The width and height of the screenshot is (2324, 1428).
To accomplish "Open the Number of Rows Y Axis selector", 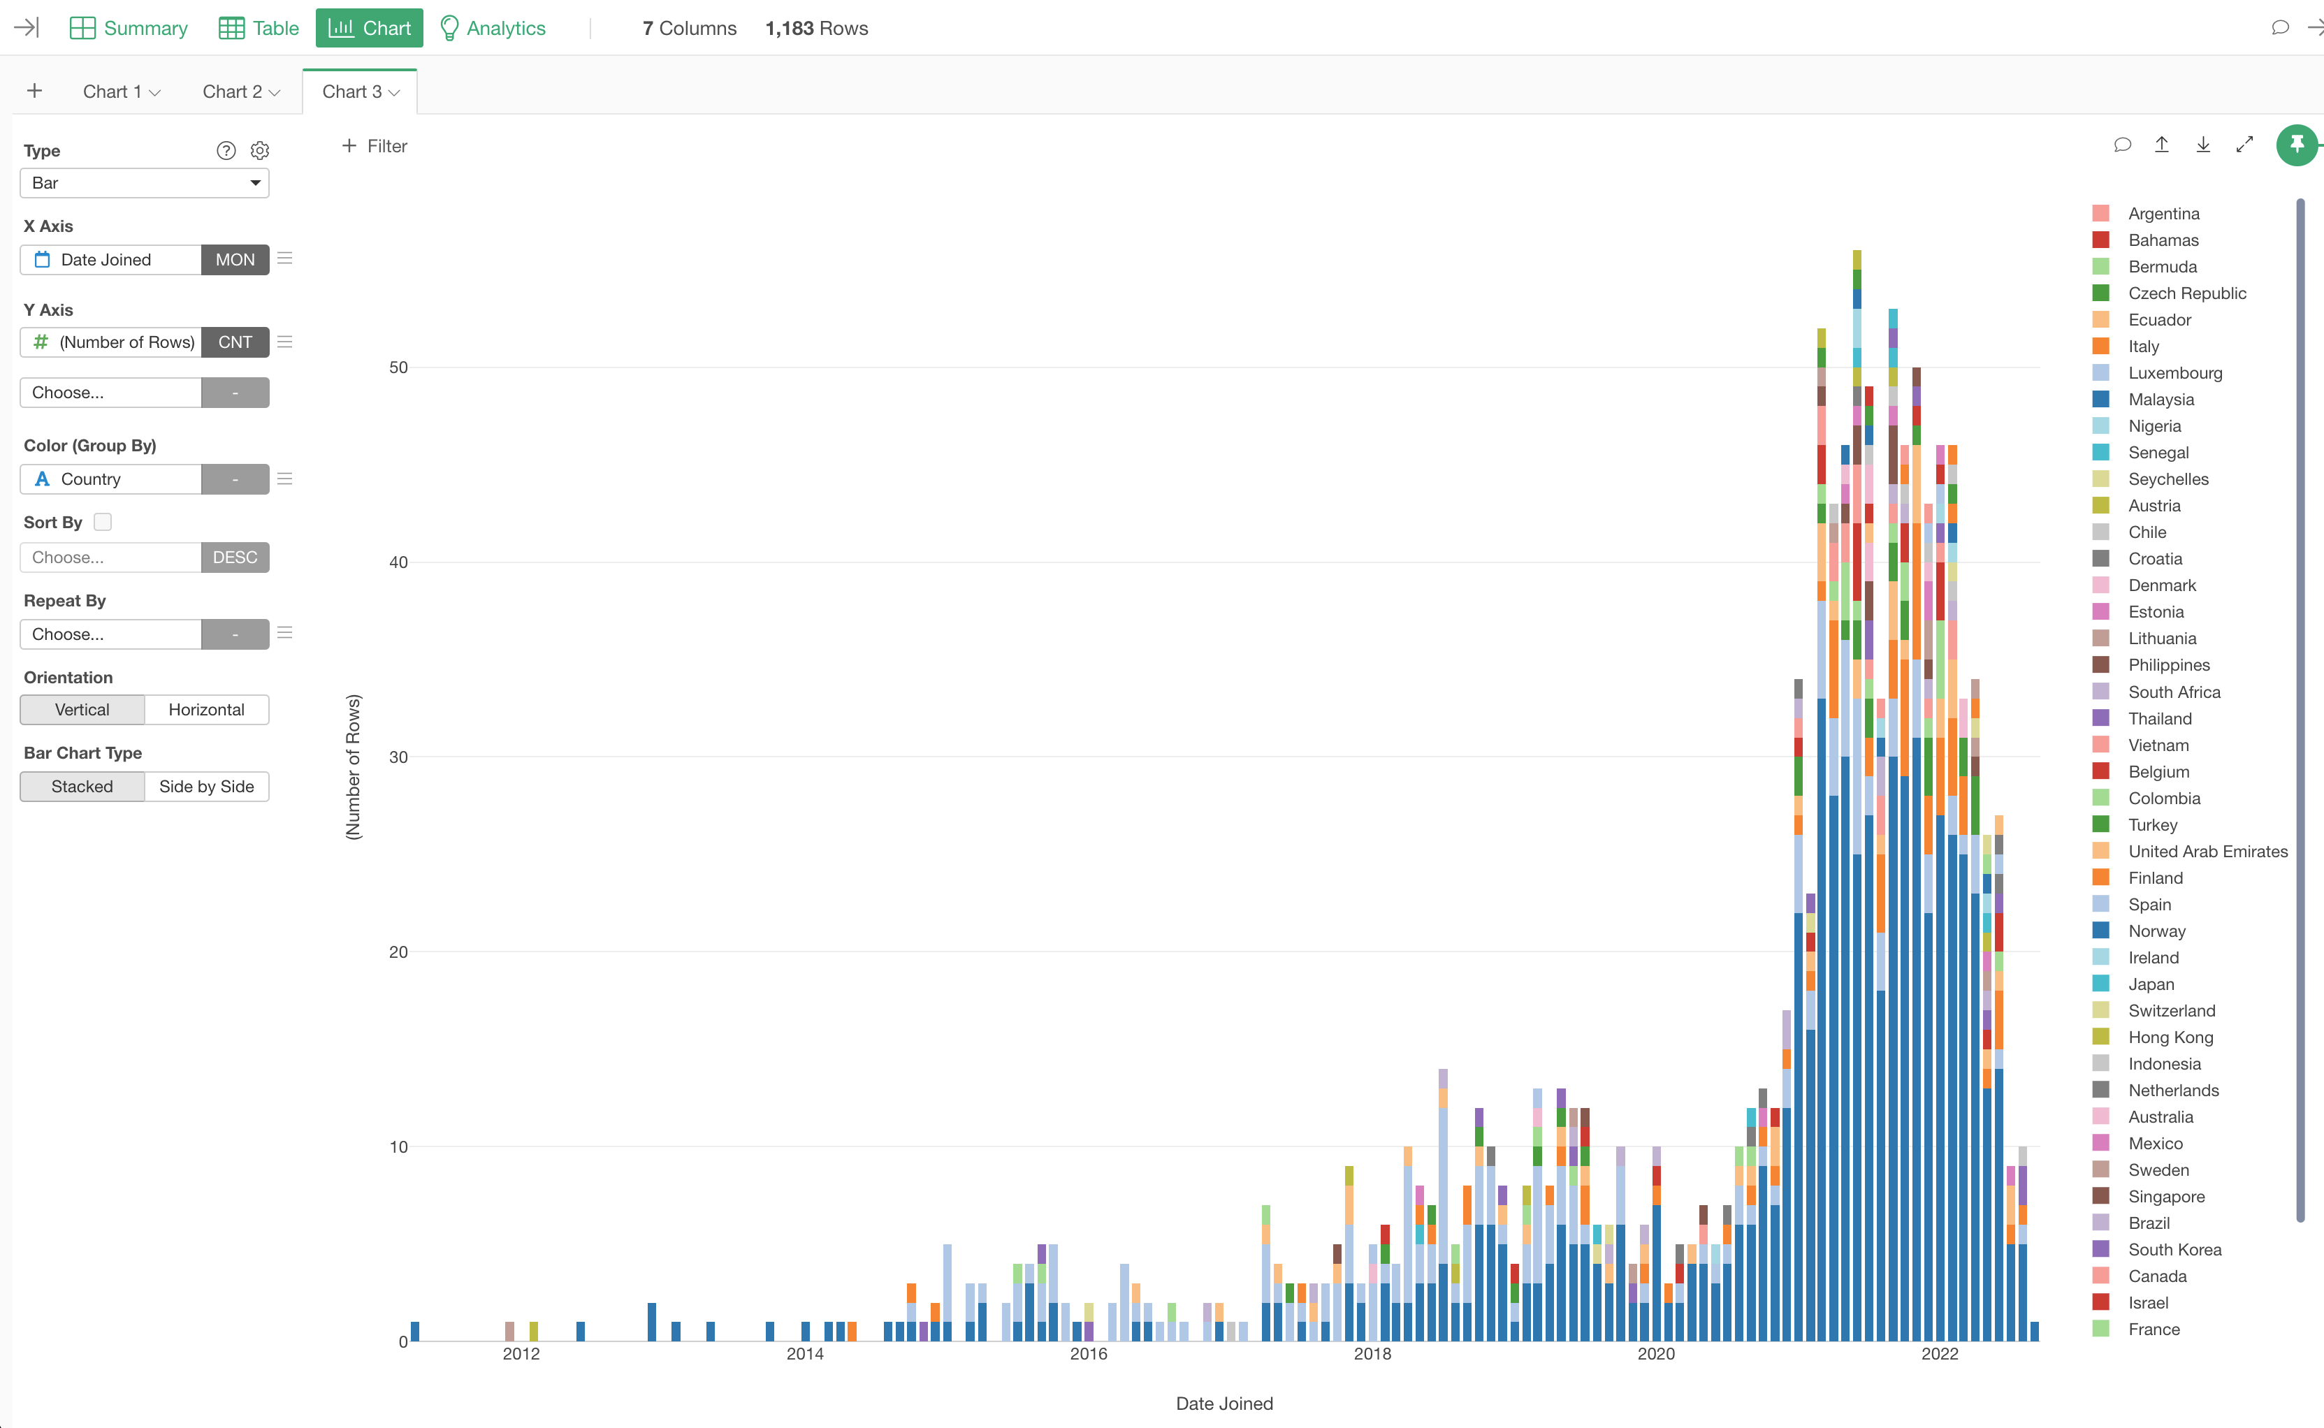I will (x=110, y=342).
